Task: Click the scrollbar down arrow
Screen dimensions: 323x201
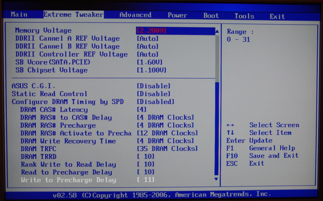Action: [x=216, y=178]
